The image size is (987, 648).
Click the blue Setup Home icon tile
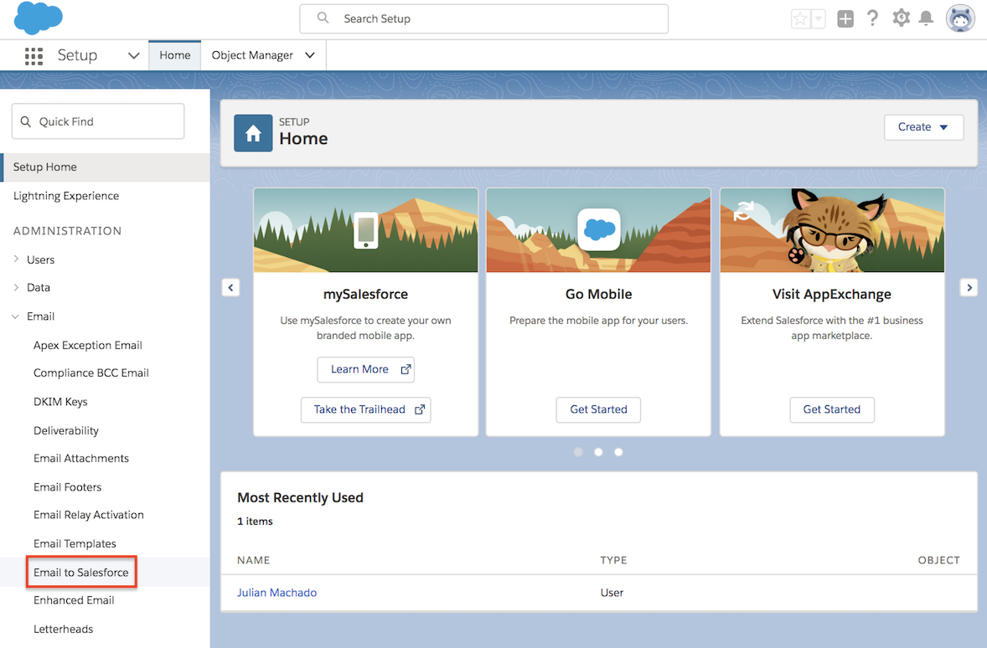click(253, 133)
